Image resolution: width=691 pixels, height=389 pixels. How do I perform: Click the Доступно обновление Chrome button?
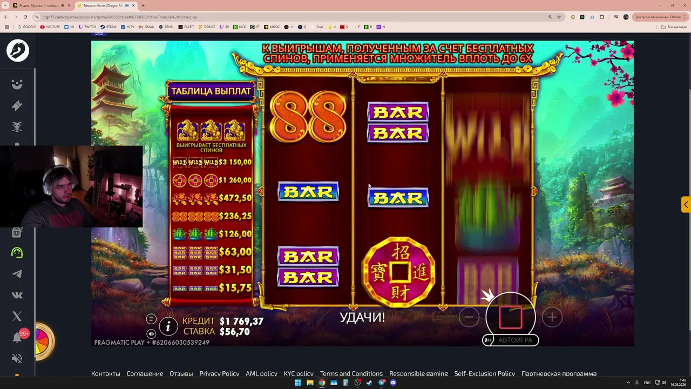(x=660, y=17)
